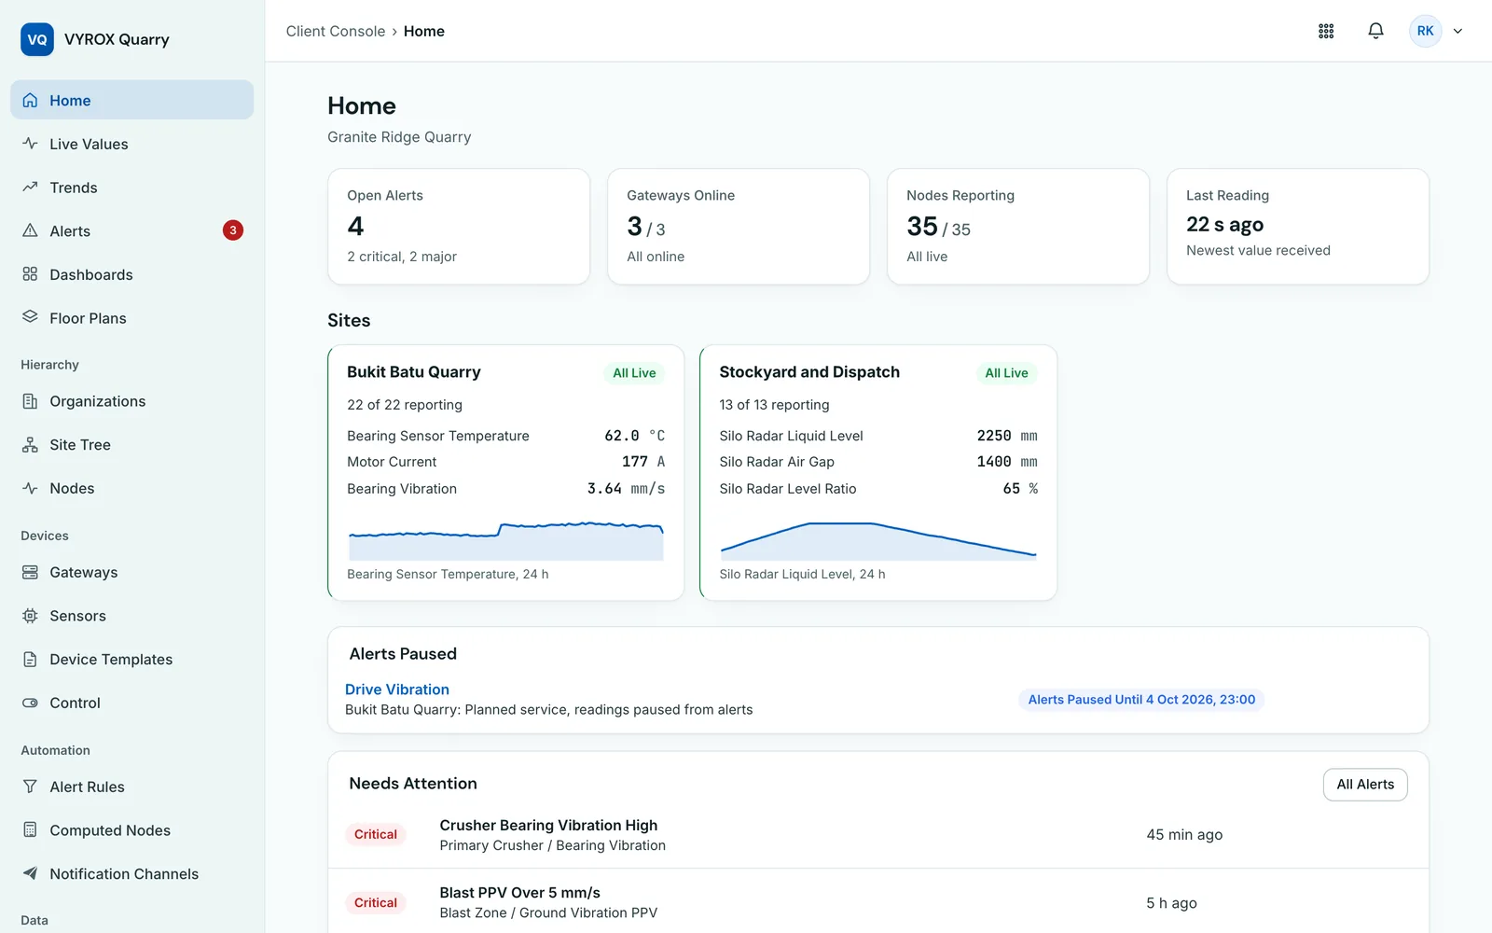
Task: Expand the user account menu chevron
Action: (1457, 31)
